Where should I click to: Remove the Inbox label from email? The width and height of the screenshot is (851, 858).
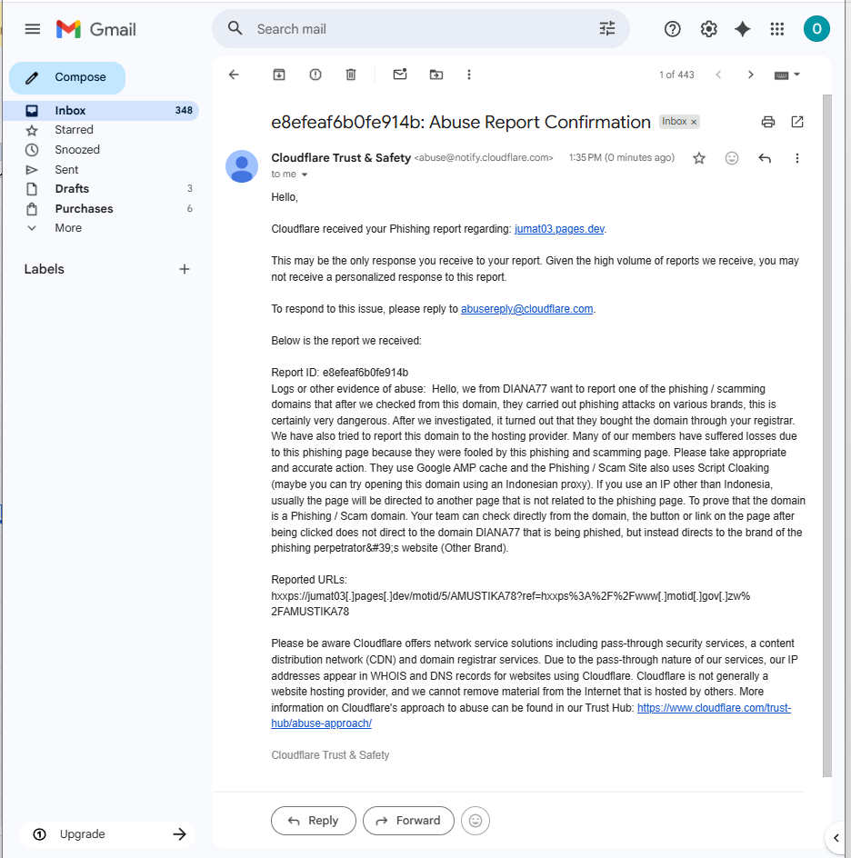point(694,122)
